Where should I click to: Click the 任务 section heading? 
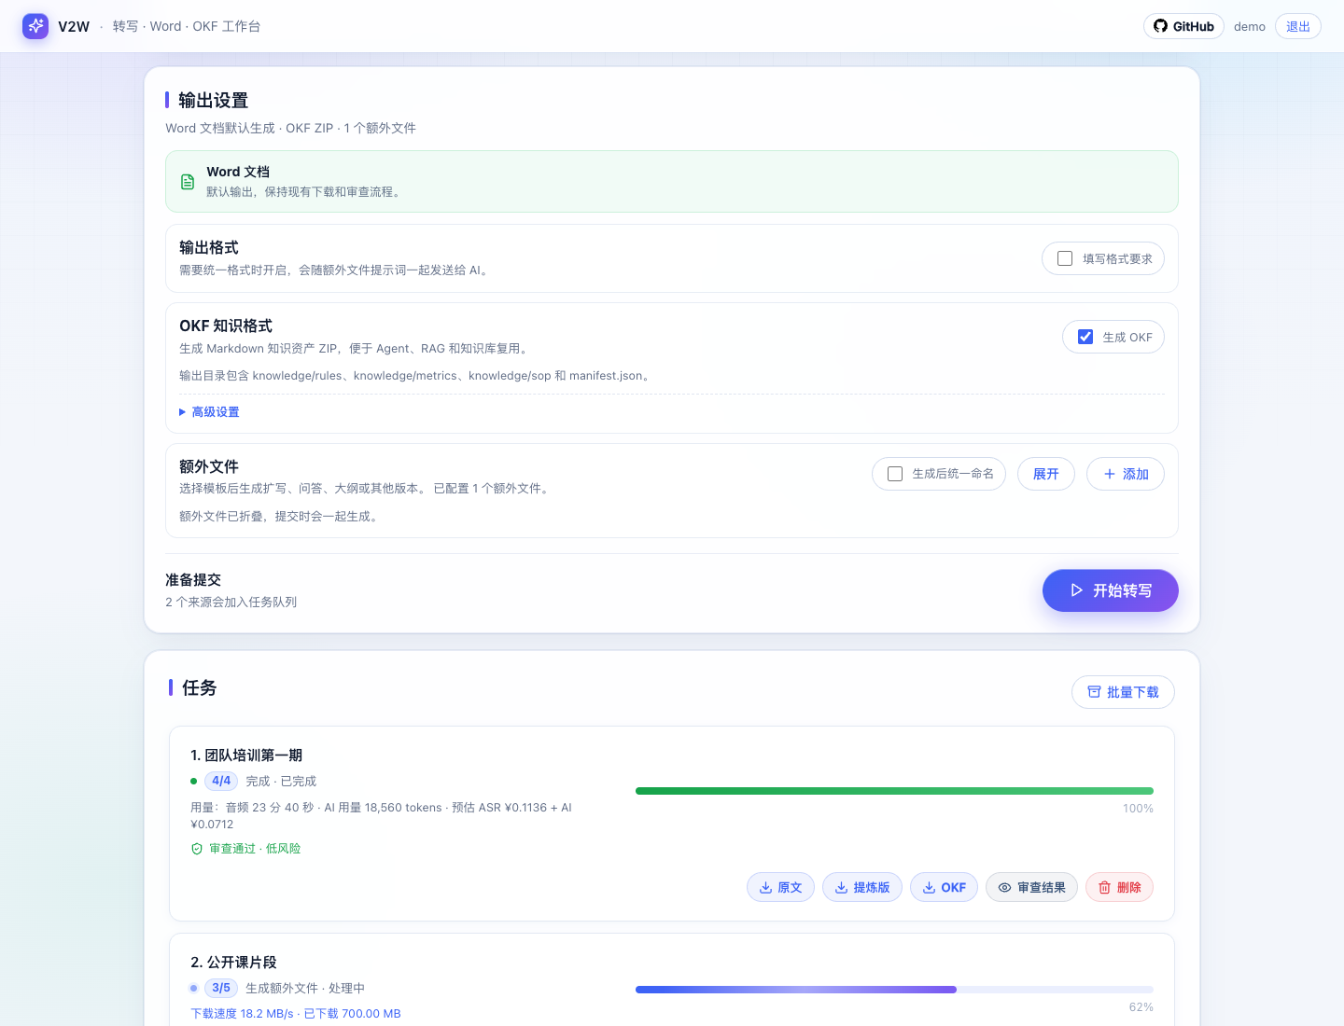199,687
